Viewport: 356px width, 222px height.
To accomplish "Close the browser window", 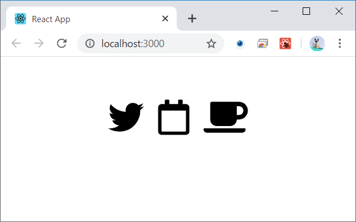I will click(339, 11).
